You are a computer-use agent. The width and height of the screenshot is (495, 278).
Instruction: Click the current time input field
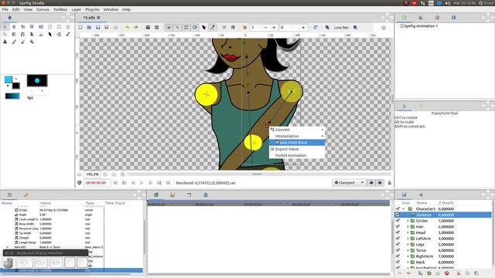coord(97,183)
